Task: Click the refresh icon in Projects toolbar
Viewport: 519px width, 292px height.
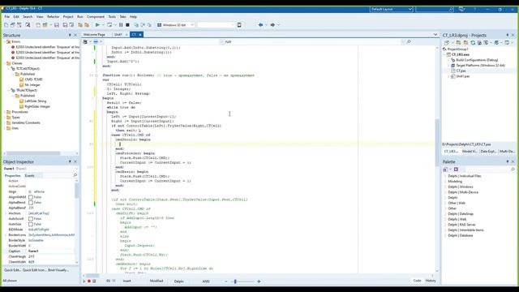Action: (x=473, y=43)
